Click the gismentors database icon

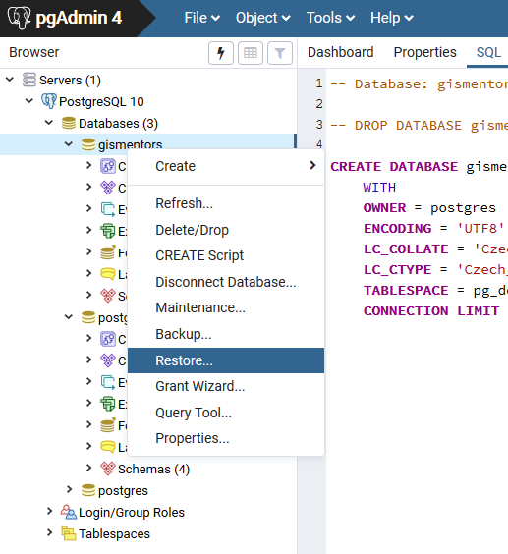coord(88,144)
